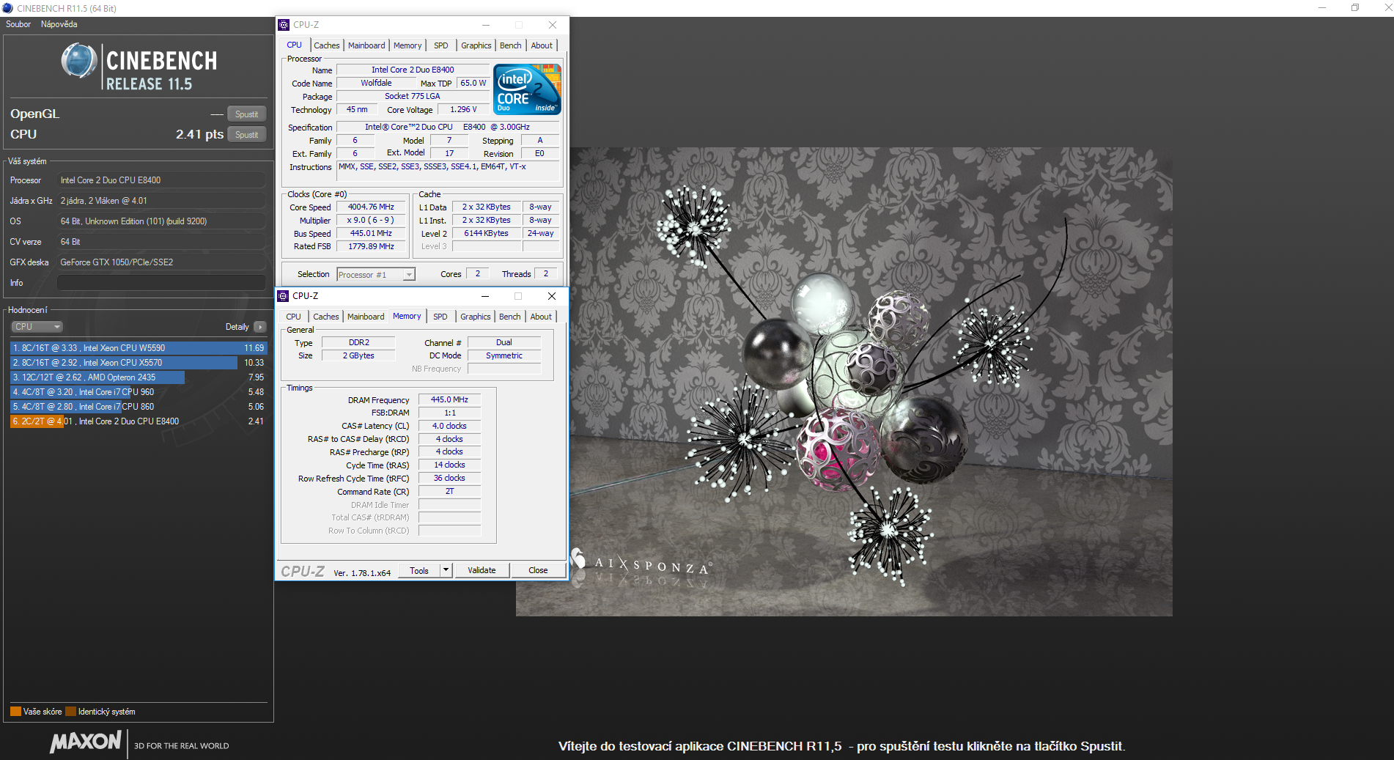This screenshot has height=760, width=1394.
Task: Click the orange Vaše skóre legend swatch
Action: (15, 711)
